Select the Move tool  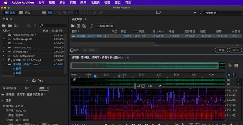point(58,13)
